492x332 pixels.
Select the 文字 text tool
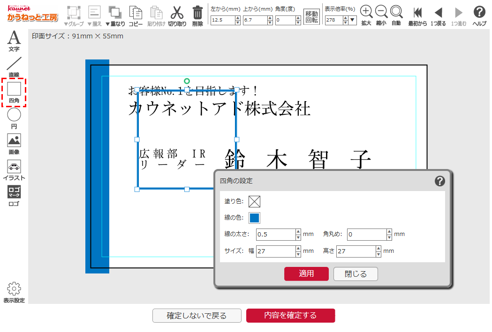coord(14,41)
